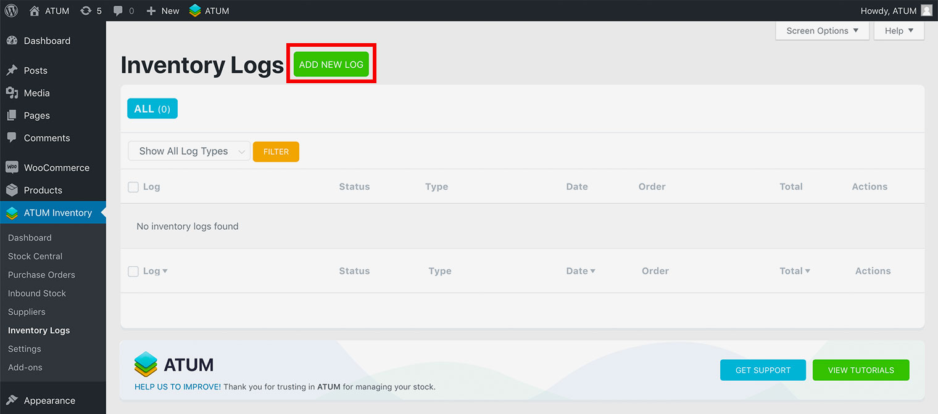Screen dimensions: 938x414
Task: Select the ATUM submenu Dashboard item
Action: (30, 238)
